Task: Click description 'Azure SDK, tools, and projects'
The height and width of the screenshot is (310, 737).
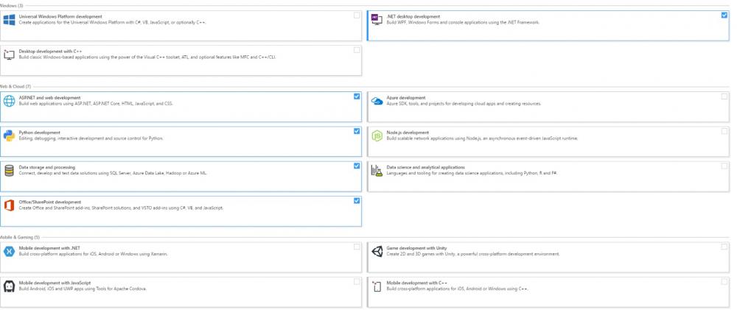Action: point(464,103)
